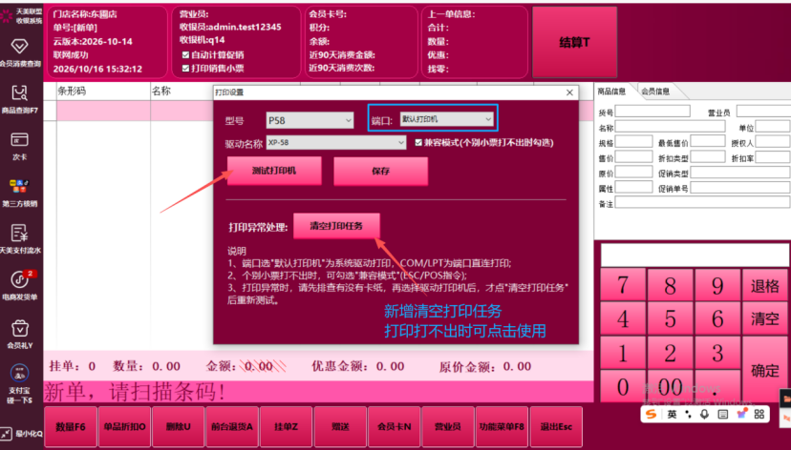Tap keypad digit 9

[x=717, y=285]
